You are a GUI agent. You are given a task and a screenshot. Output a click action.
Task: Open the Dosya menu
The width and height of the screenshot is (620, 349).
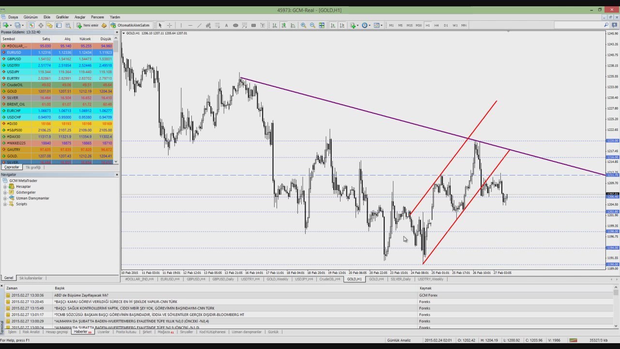pos(13,17)
